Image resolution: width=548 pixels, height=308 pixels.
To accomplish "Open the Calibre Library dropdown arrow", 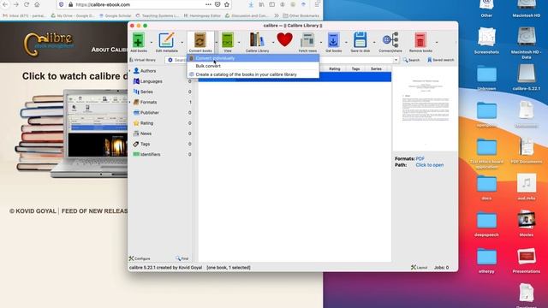I will click(273, 43).
